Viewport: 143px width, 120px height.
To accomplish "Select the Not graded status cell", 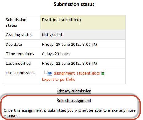I will 83,35.
